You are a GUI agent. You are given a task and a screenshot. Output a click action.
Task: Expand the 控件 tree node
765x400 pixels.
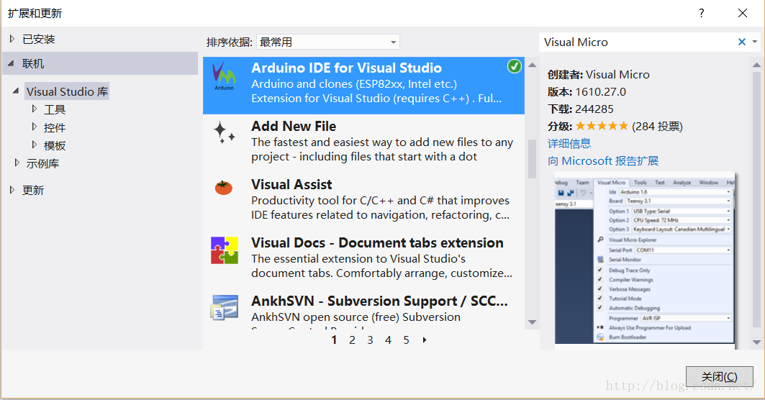click(x=34, y=127)
